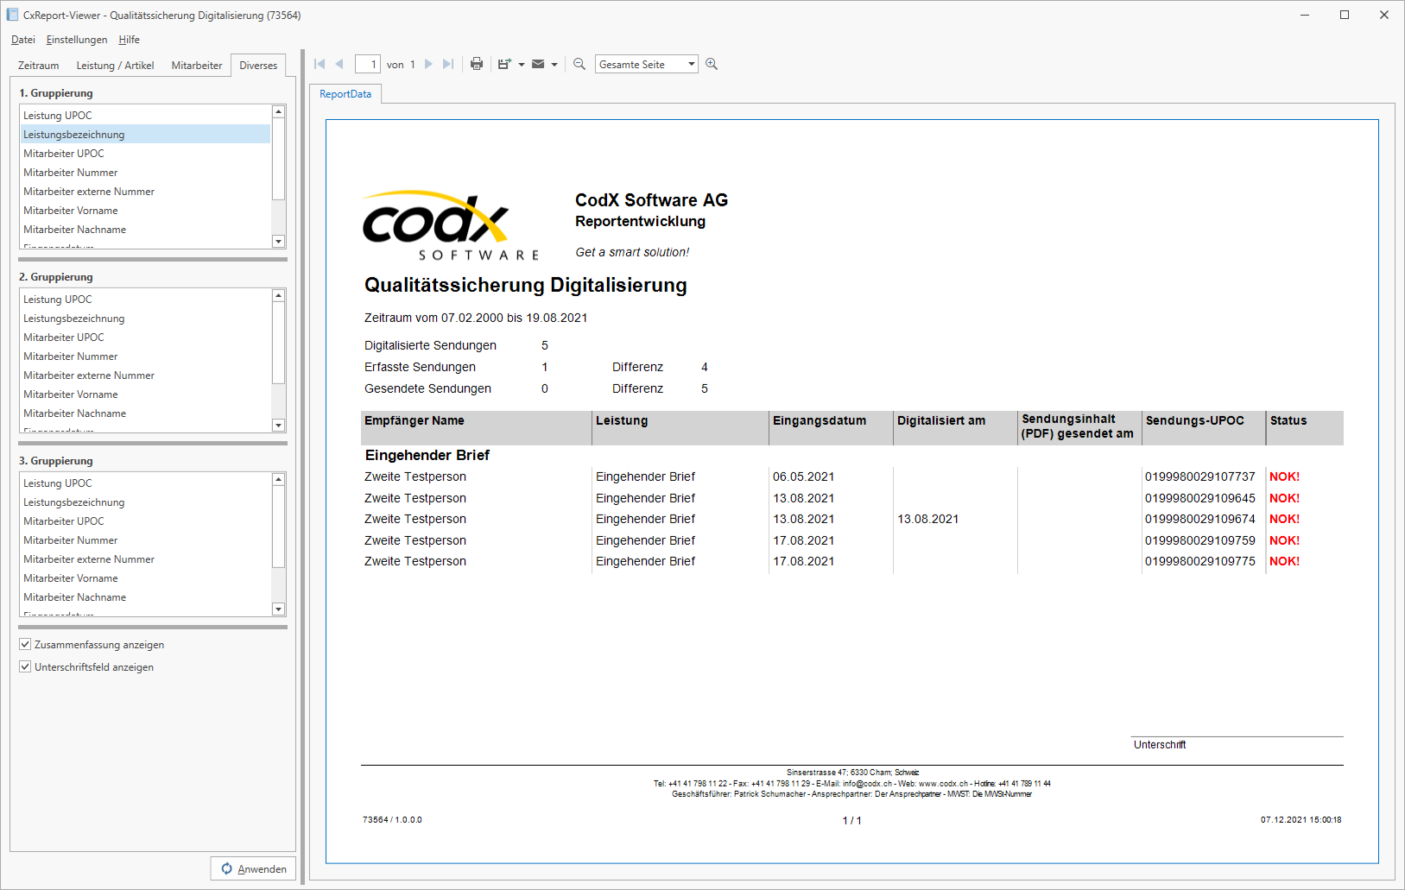Go to next report page

point(428,64)
